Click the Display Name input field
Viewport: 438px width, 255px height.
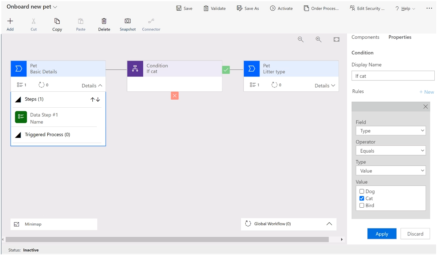pyautogui.click(x=393, y=76)
